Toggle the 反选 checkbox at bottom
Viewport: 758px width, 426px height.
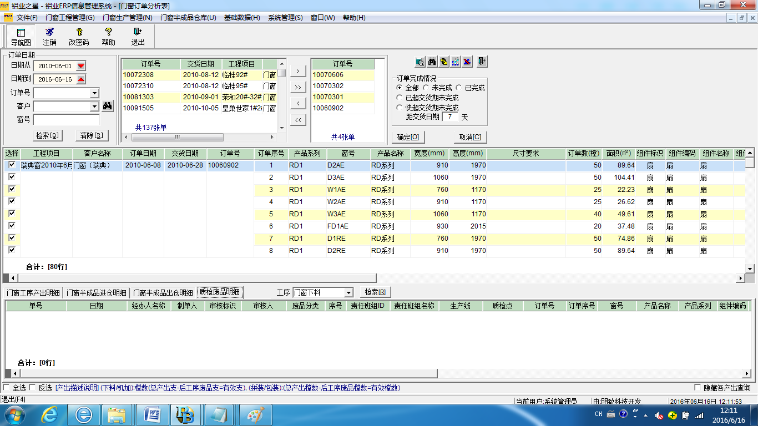click(x=32, y=388)
